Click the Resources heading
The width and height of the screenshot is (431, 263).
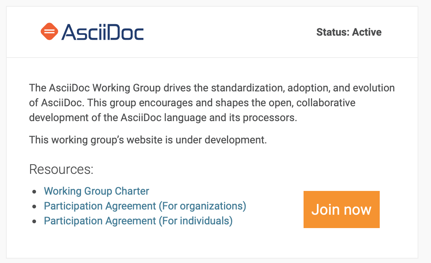(61, 169)
